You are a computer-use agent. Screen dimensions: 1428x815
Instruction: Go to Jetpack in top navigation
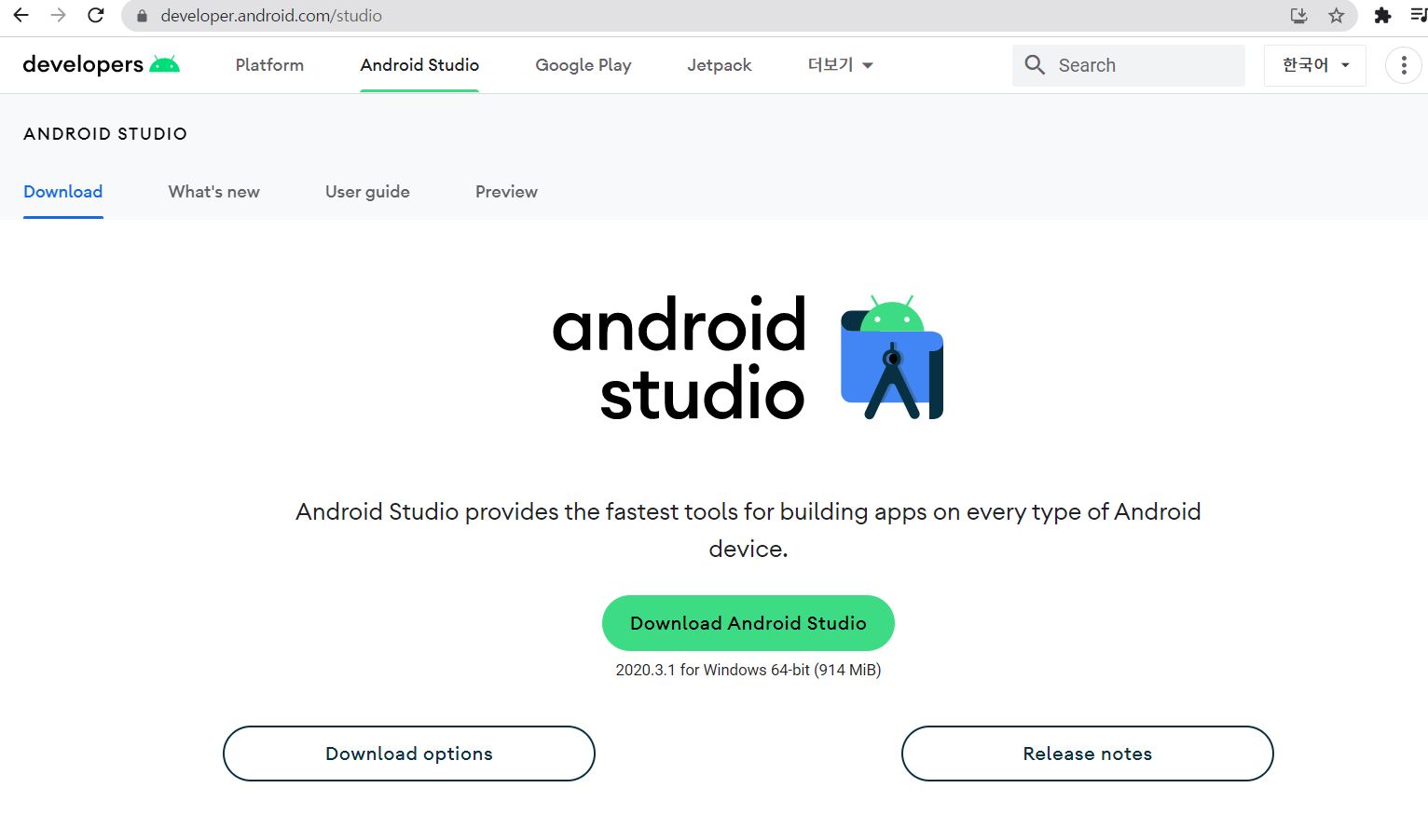pyautogui.click(x=720, y=65)
